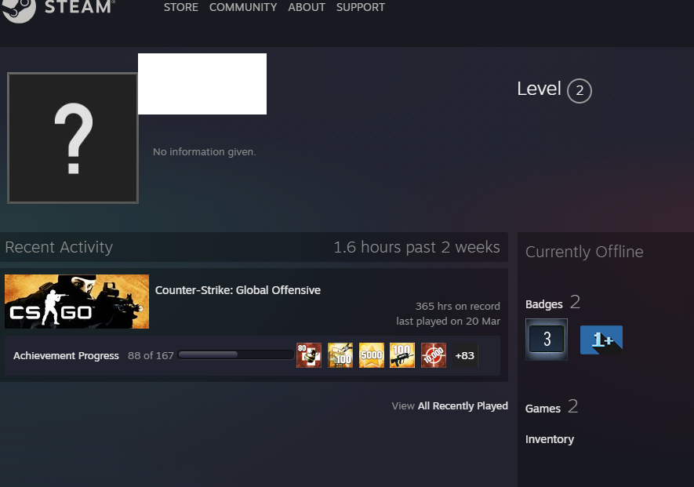This screenshot has width=694, height=487.
Task: Open the '5000' star achievement icon
Action: click(x=372, y=355)
